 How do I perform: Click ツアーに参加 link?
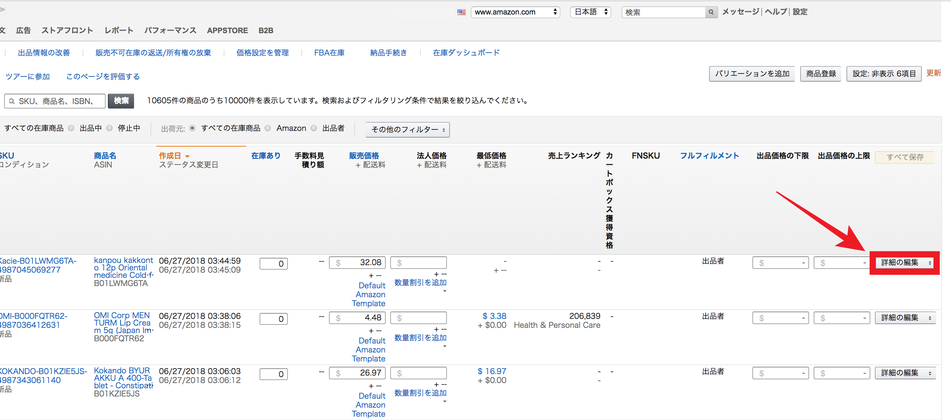[28, 76]
